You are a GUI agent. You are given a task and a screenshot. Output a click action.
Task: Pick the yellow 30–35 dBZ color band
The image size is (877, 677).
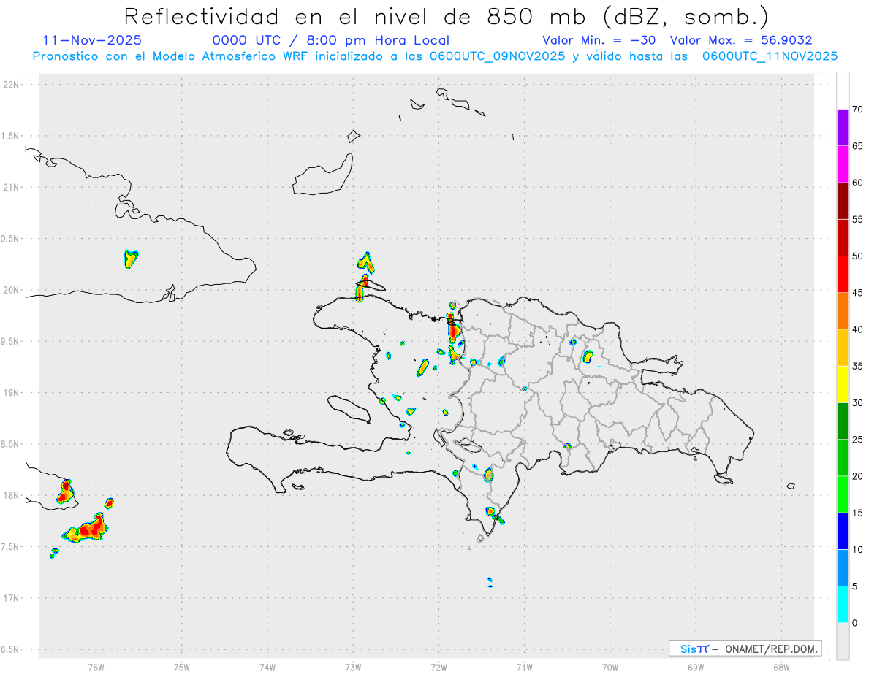843,384
